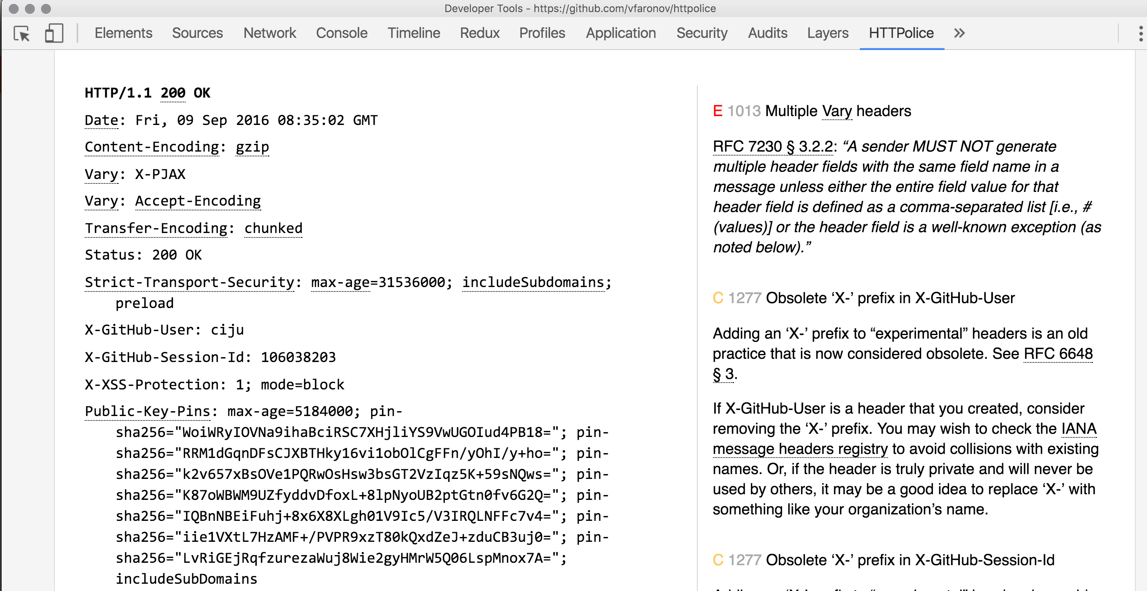The height and width of the screenshot is (591, 1147).
Task: Open the Network tab
Action: (x=269, y=33)
